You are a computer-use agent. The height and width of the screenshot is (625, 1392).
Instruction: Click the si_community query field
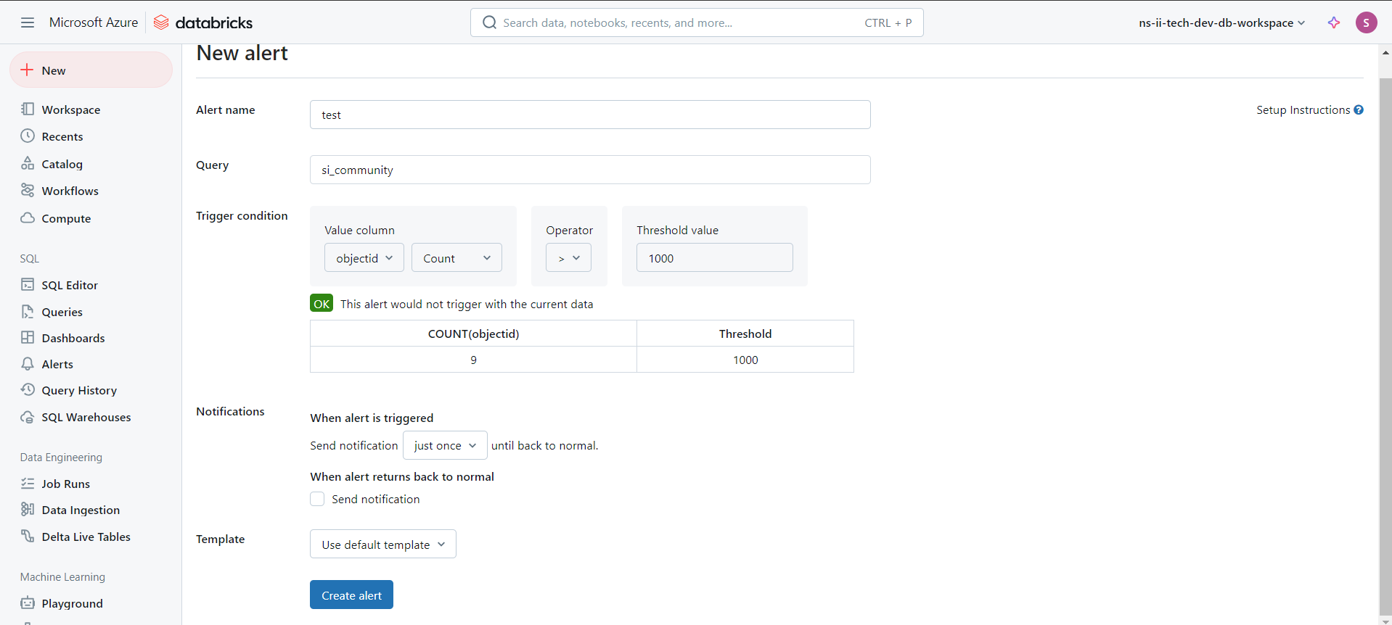coord(590,170)
